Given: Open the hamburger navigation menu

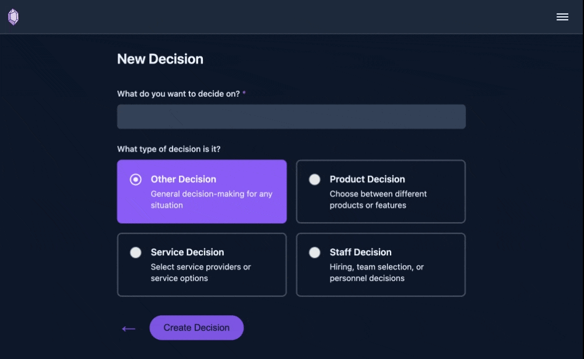Looking at the screenshot, I should pos(562,17).
